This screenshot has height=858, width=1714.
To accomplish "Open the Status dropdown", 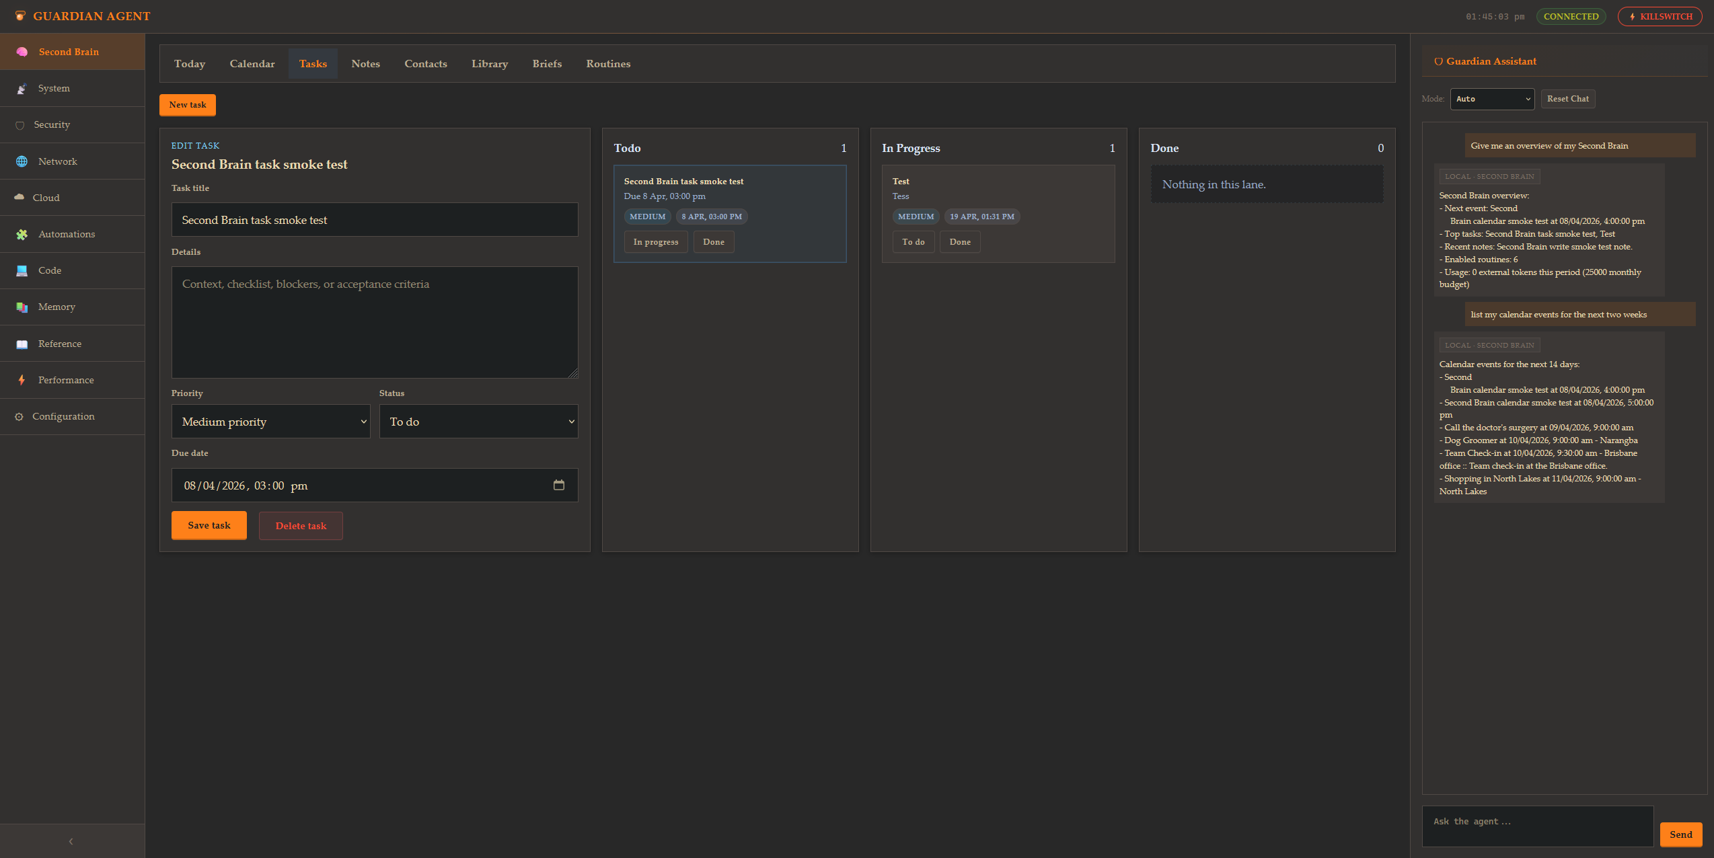I will click(x=478, y=422).
